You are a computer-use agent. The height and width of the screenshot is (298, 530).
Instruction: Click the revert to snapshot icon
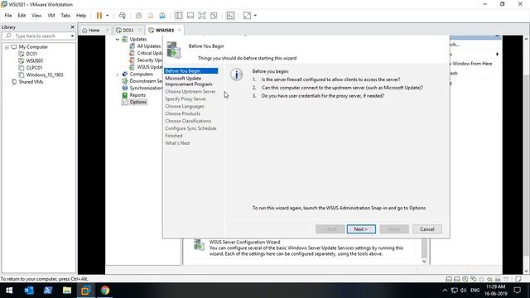tap(151, 16)
